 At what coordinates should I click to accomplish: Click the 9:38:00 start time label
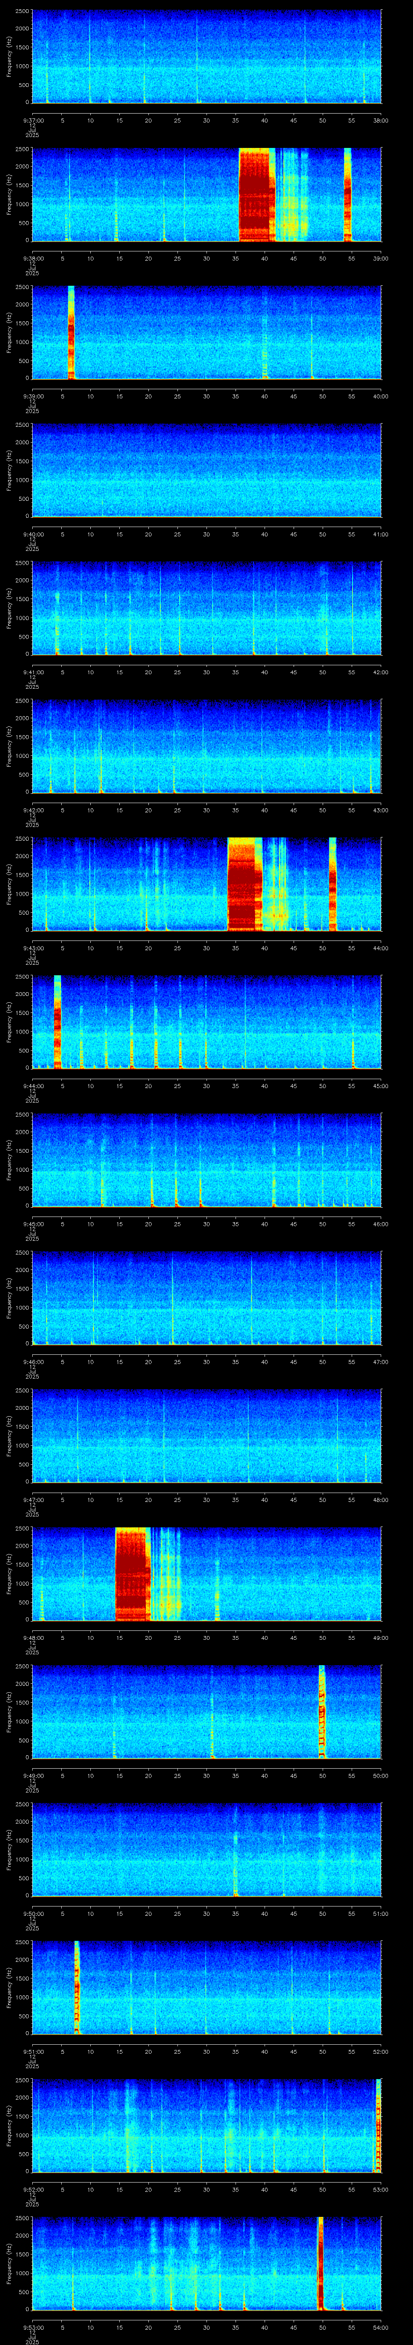33,259
